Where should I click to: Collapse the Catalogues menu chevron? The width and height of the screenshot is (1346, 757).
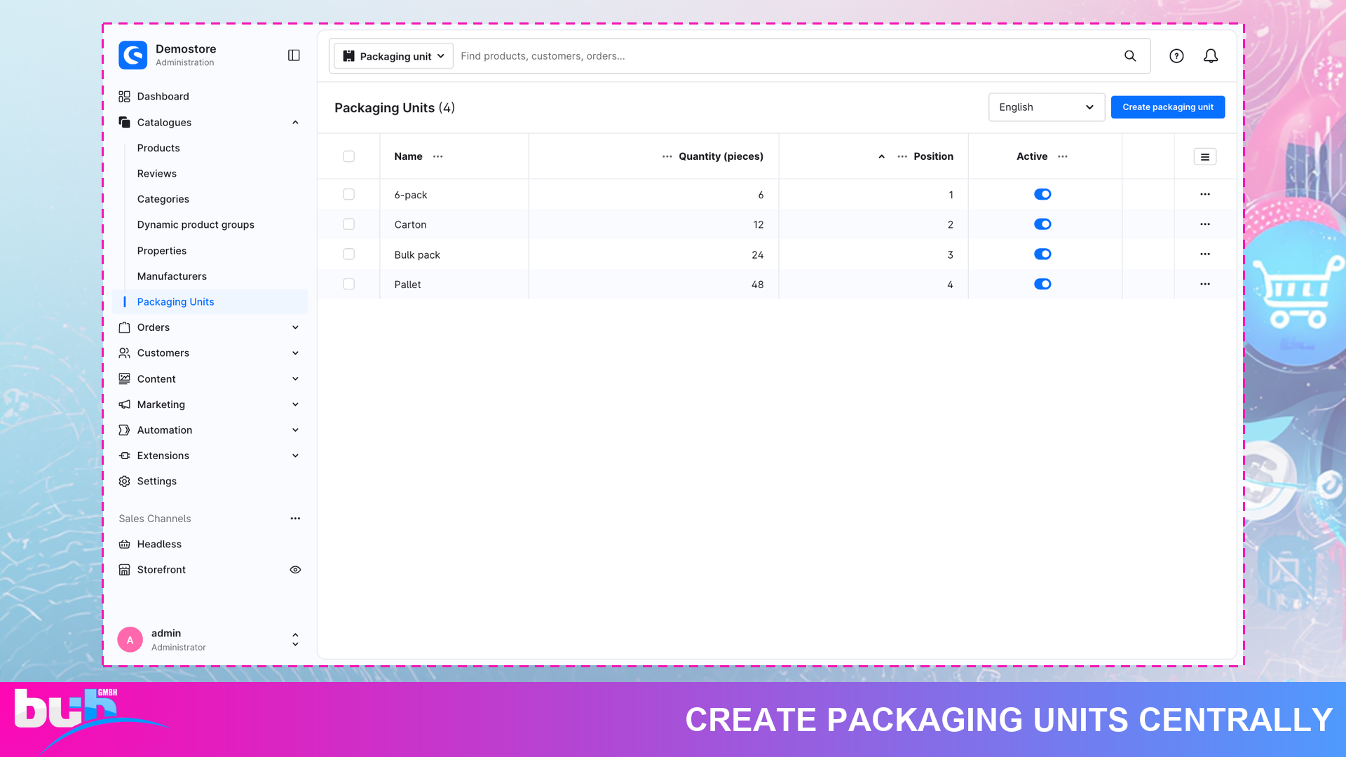pos(295,123)
